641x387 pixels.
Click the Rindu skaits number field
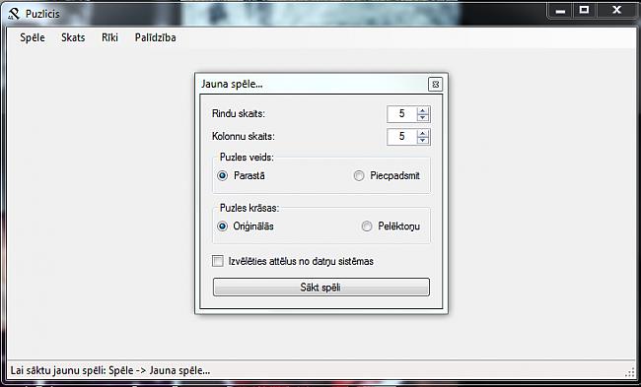[x=402, y=114]
